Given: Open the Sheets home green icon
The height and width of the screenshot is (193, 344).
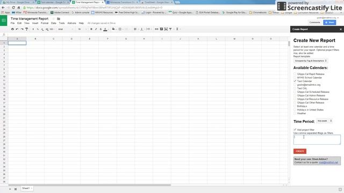Looking at the screenshot, I should [4, 20].
